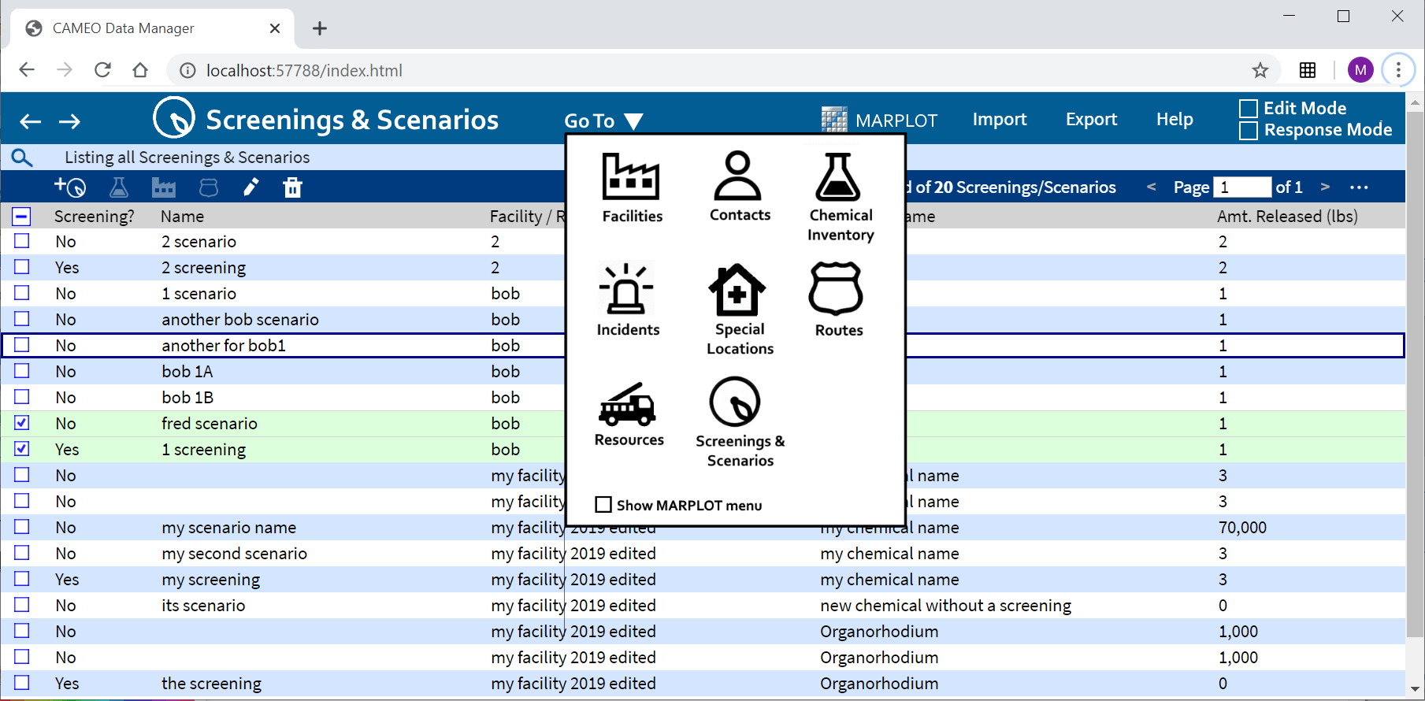Go to the previous page arrow
Image resolution: width=1425 pixels, height=701 pixels.
click(x=1152, y=187)
